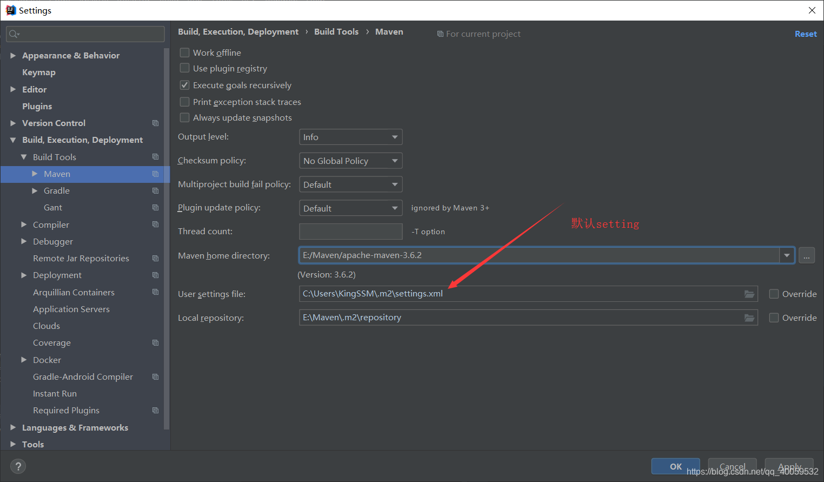The height and width of the screenshot is (482, 824).
Task: Open the Maven home directory dropdown arrow
Action: coord(787,255)
